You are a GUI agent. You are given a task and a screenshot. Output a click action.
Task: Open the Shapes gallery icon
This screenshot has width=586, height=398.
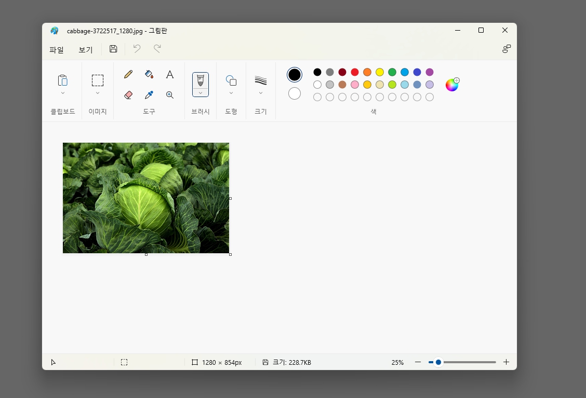tap(231, 80)
